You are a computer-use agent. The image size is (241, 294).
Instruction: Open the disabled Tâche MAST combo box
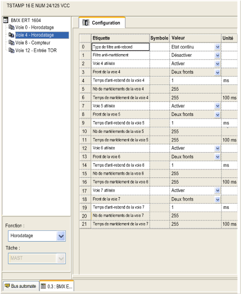pos(37,259)
